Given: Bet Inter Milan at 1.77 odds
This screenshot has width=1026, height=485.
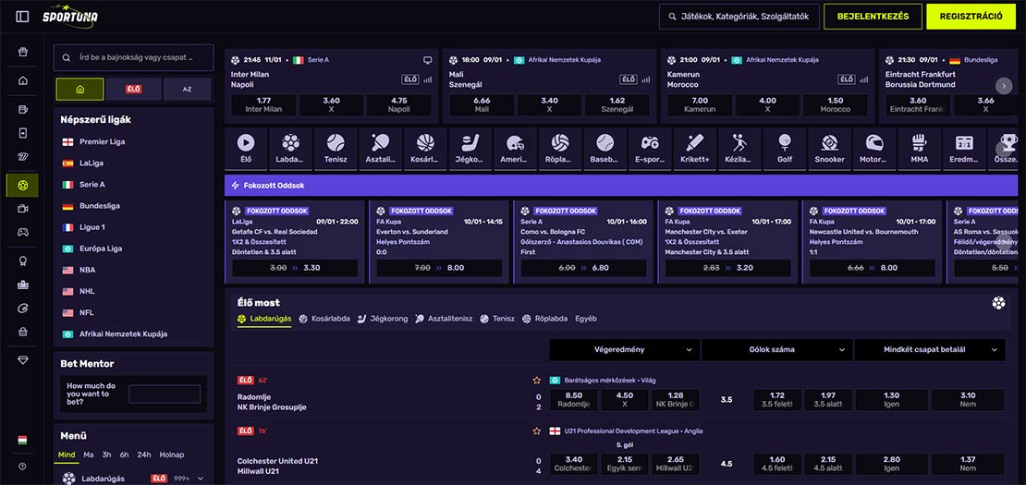Looking at the screenshot, I should (264, 105).
